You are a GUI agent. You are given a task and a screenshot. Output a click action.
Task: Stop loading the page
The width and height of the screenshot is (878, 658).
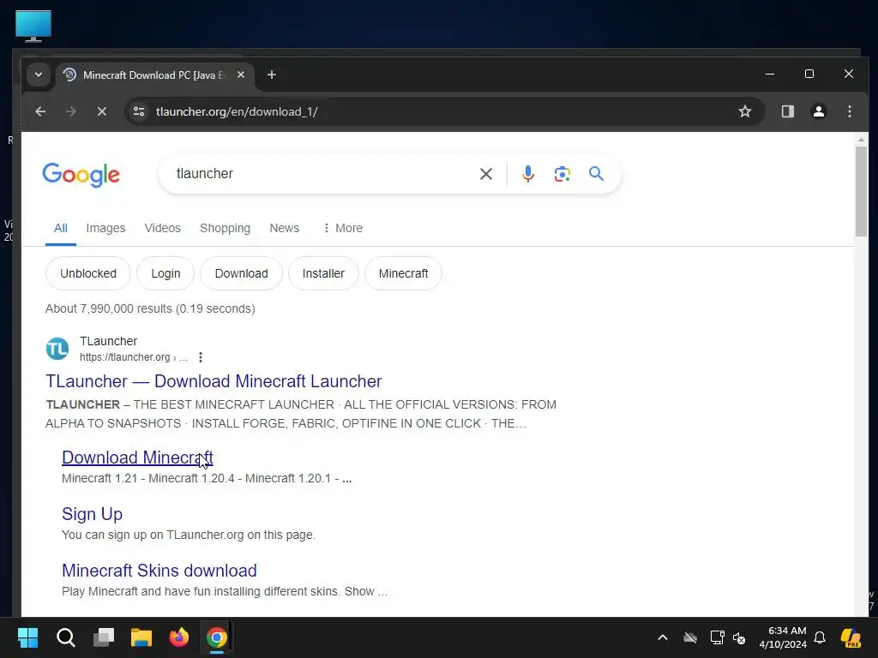tap(101, 111)
